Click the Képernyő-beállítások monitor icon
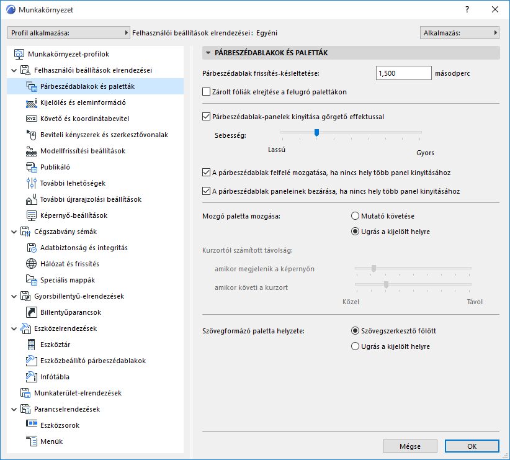Screen dimensions: 510x460 click(32, 215)
